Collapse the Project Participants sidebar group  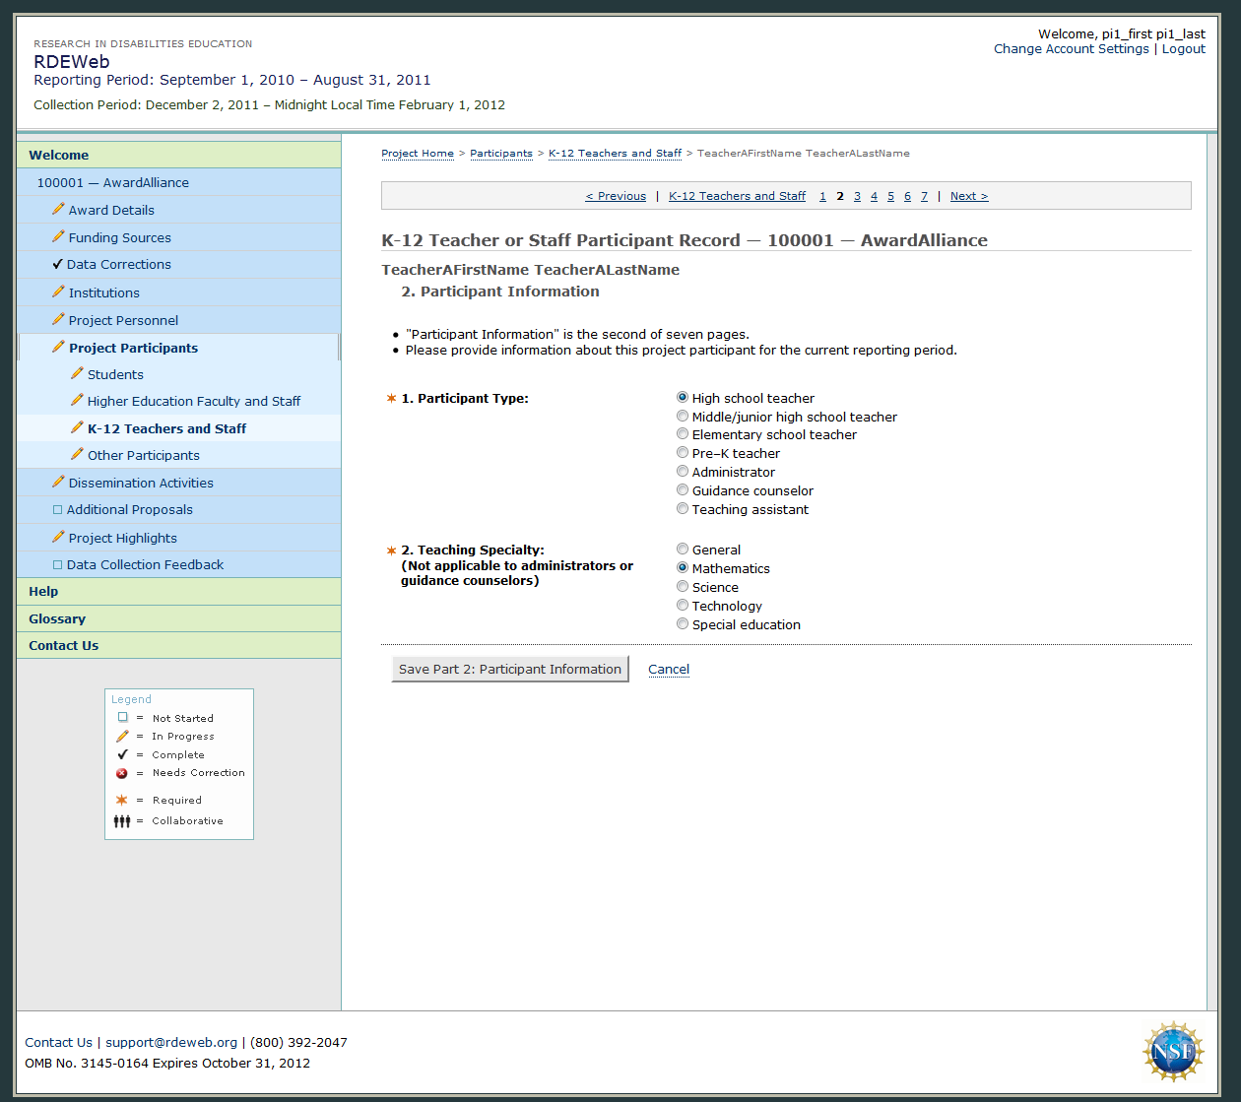click(133, 348)
